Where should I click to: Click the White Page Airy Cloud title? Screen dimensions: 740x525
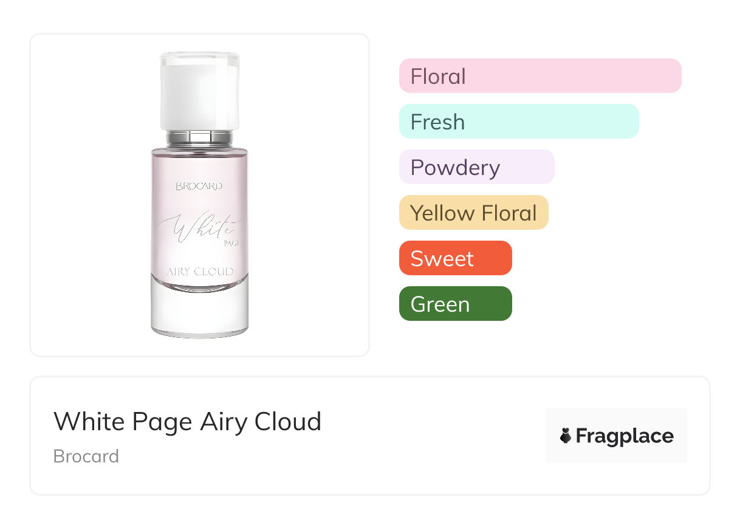click(187, 422)
